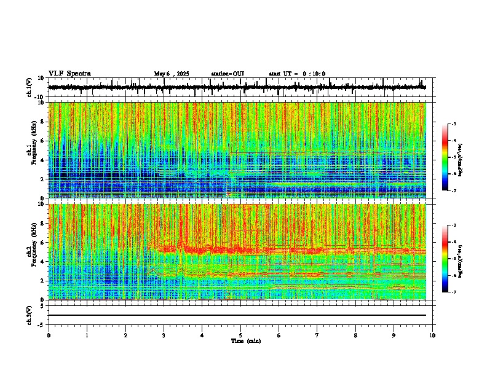The width and height of the screenshot is (487, 376).
Task: Click the 'start UT = 0:10:0' text
Action: click(x=297, y=74)
